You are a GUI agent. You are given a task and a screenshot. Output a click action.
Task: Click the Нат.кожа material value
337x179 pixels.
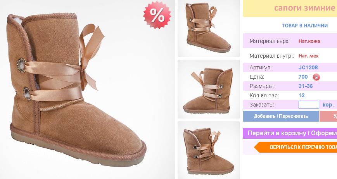click(309, 41)
